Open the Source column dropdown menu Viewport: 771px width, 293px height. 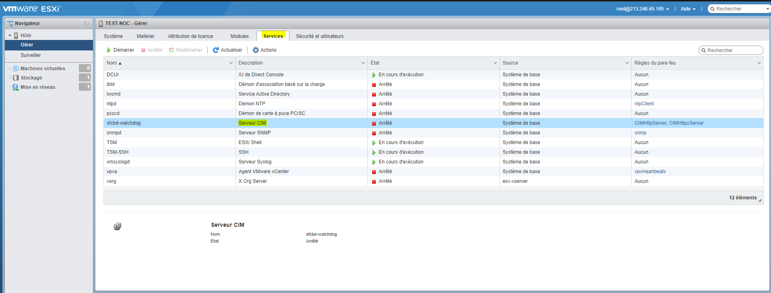627,63
